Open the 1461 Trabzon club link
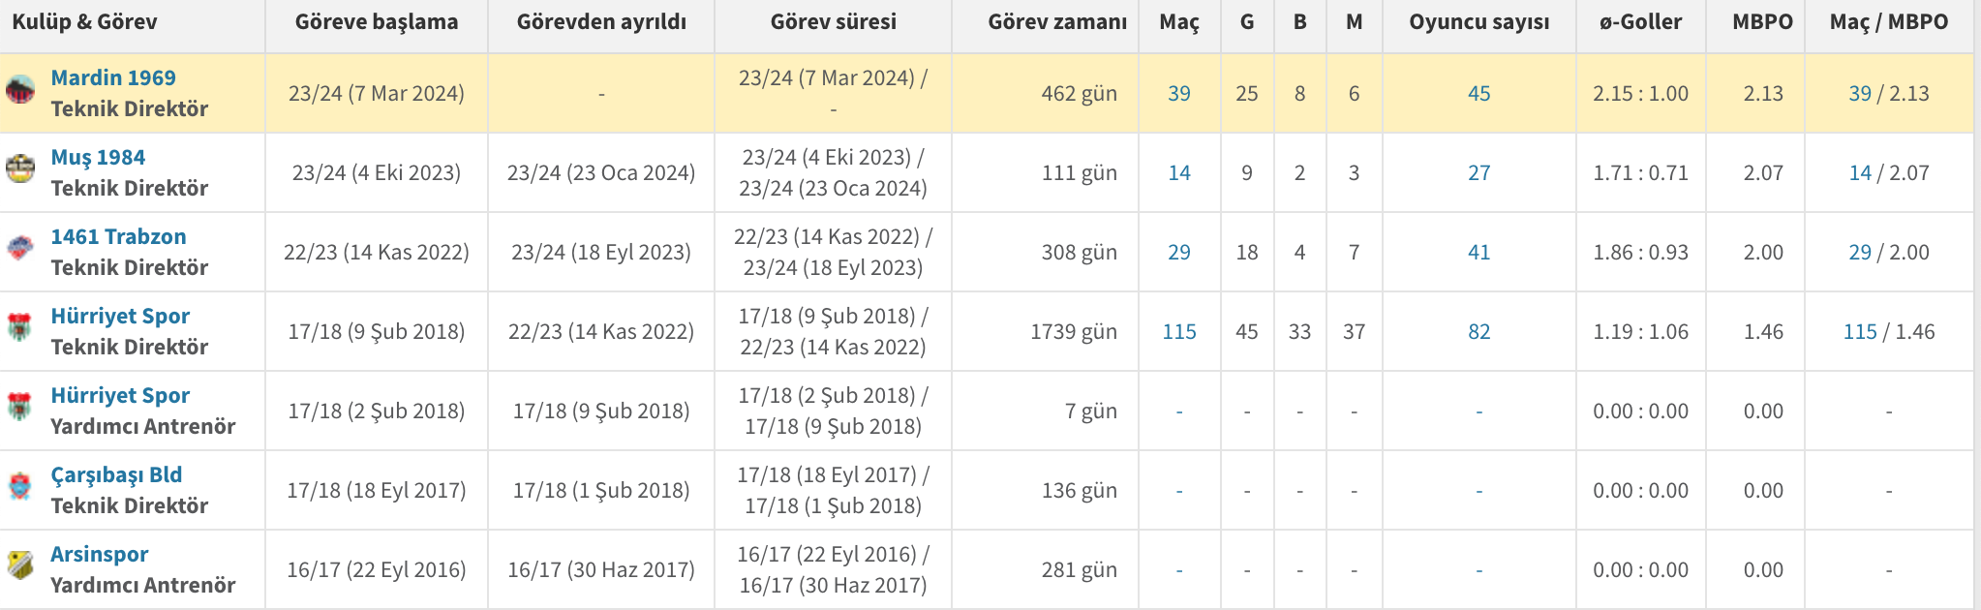 point(118,236)
